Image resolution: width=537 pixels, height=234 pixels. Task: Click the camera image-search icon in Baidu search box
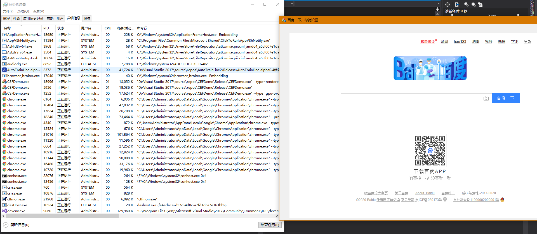pyautogui.click(x=486, y=98)
